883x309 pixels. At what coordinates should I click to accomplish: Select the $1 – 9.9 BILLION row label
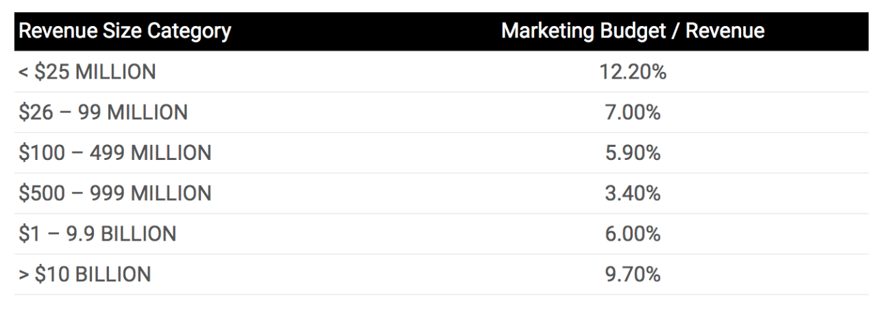(x=97, y=234)
